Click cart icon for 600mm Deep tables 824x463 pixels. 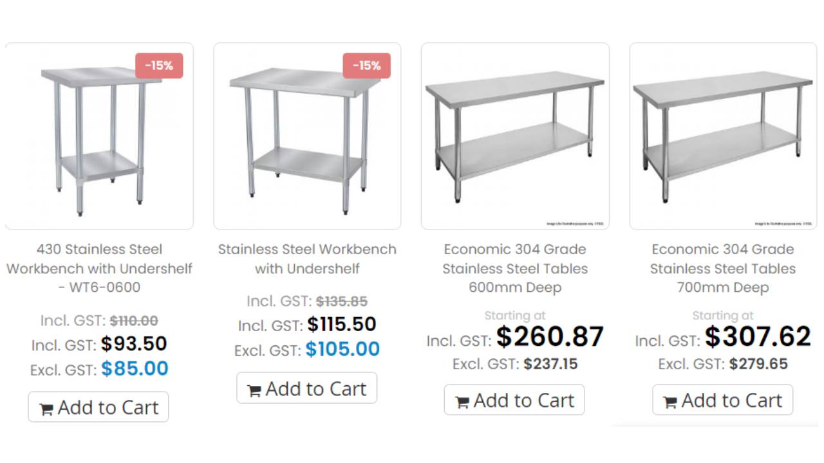point(462,403)
